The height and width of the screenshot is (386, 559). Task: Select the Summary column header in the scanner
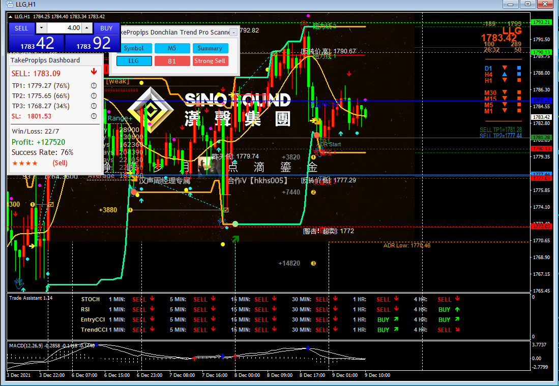pyautogui.click(x=210, y=48)
